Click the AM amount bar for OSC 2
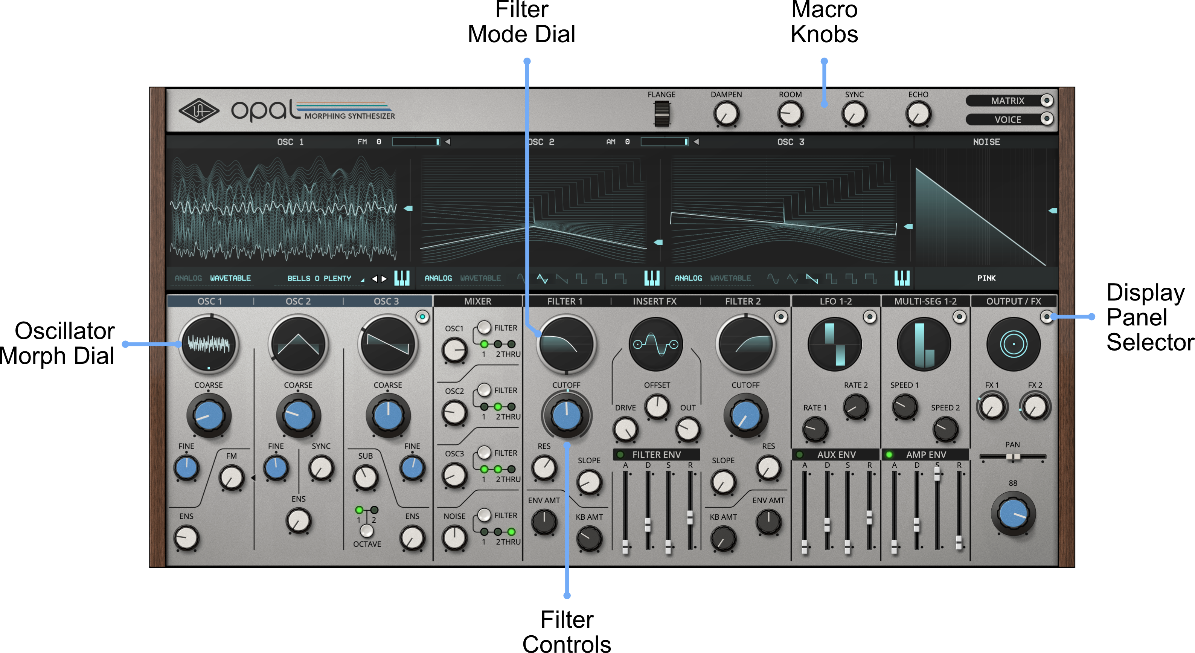Image resolution: width=1195 pixels, height=653 pixels. pos(665,142)
